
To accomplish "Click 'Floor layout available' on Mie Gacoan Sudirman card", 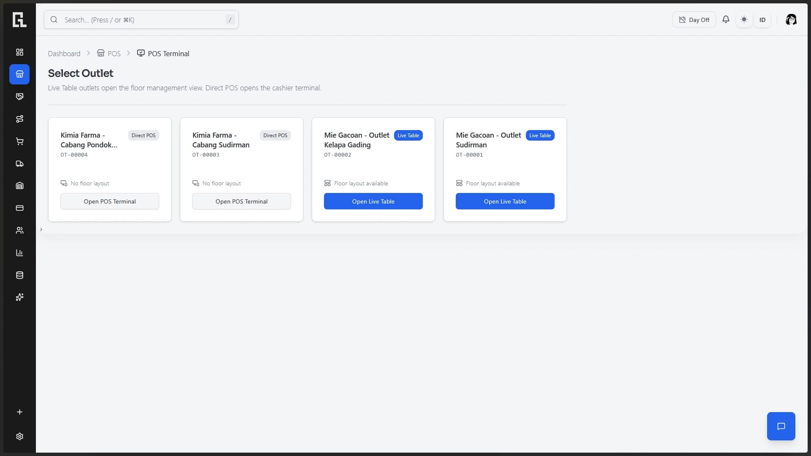I will [x=488, y=183].
